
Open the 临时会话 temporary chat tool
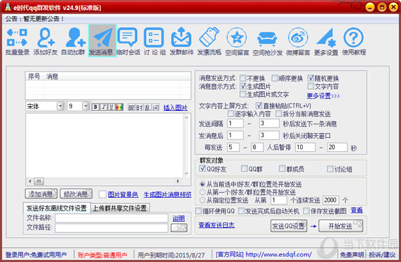(128, 41)
